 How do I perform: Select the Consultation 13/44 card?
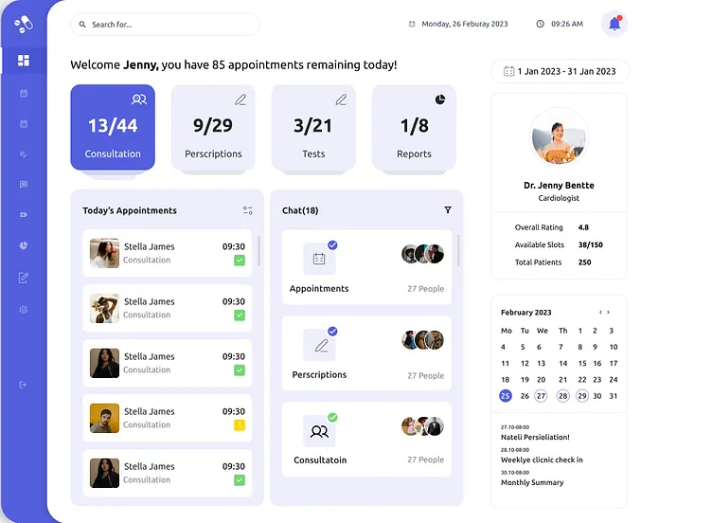[113, 127]
